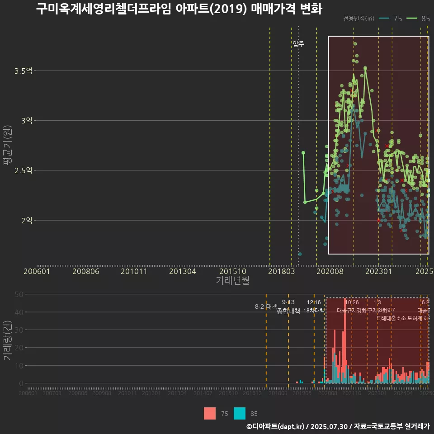Click the 202301 price chart x-axis label
The width and height of the screenshot is (434, 434).
pos(379,271)
